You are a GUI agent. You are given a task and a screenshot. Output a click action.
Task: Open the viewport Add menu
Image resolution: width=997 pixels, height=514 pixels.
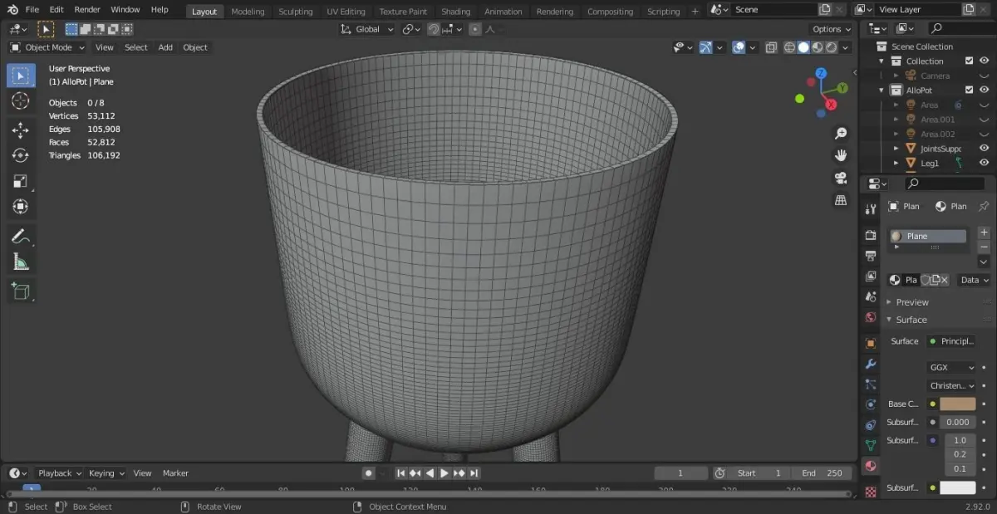click(165, 47)
